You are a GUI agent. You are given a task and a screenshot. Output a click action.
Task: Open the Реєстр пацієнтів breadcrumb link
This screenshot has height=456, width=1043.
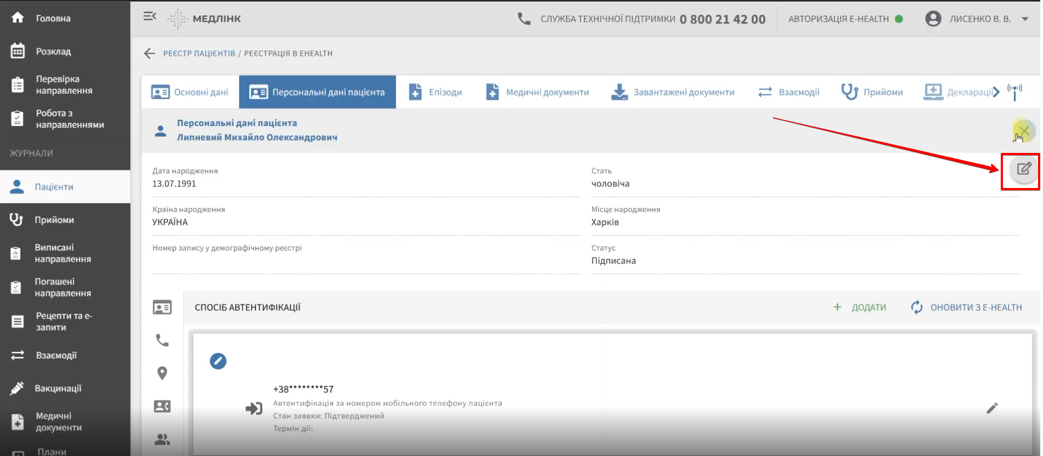(199, 53)
